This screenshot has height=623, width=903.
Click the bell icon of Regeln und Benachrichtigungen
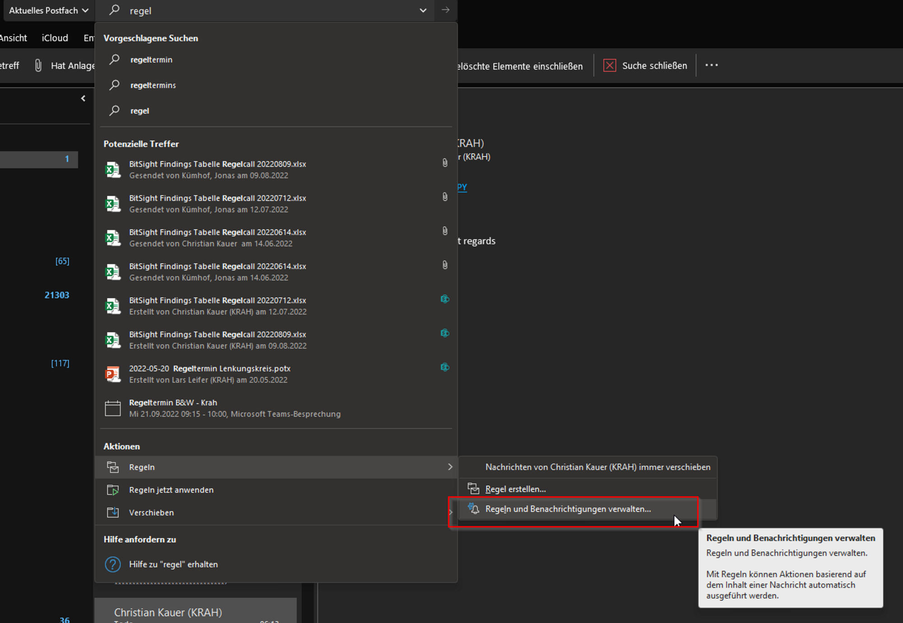point(474,508)
